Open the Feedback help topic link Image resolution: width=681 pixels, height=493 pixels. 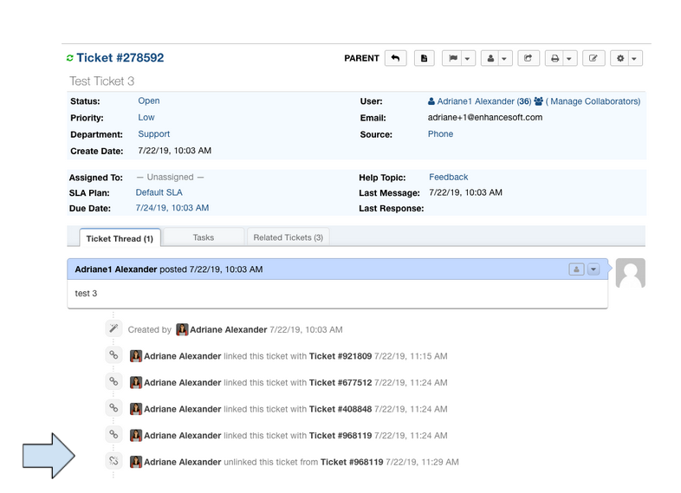tap(448, 177)
